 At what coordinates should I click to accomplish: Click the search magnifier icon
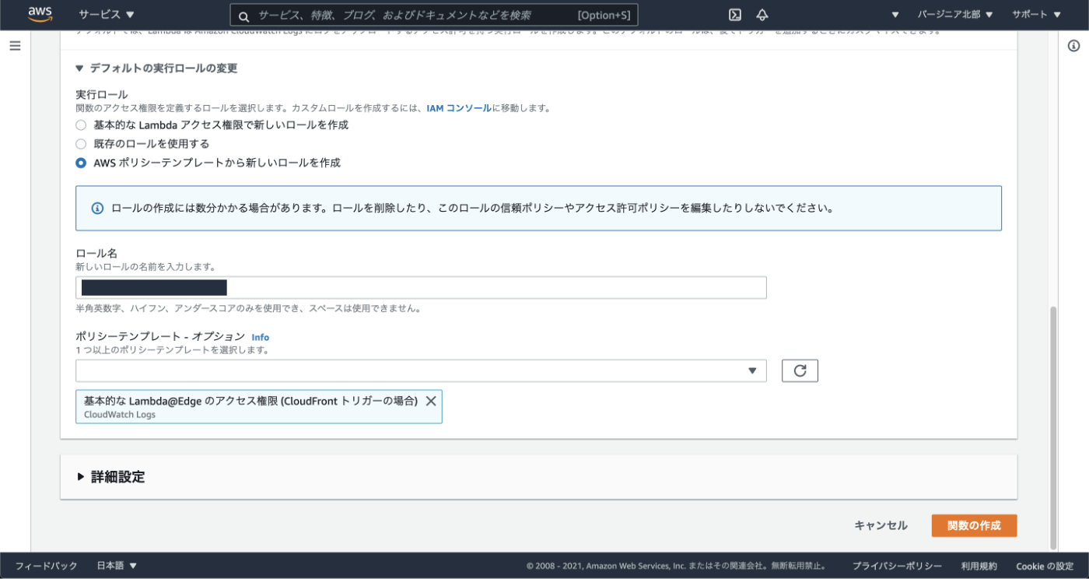pyautogui.click(x=243, y=16)
